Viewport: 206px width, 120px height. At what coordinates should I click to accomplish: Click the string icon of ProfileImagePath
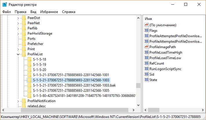click(147, 47)
